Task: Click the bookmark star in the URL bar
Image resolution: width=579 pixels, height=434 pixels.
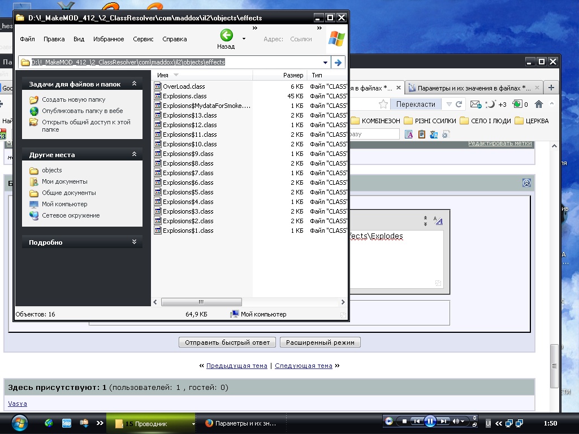Action: click(383, 104)
